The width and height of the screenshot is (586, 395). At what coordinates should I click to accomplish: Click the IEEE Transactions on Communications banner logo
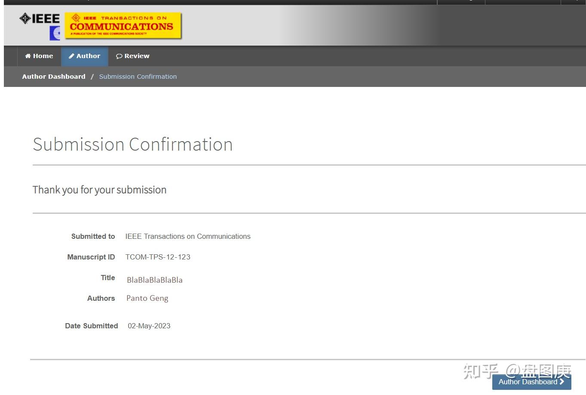(x=123, y=25)
